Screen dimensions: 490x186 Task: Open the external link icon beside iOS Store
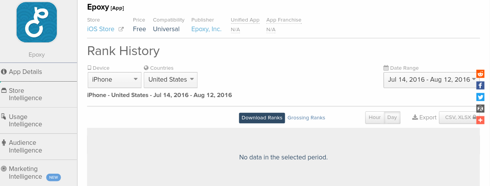coord(121,29)
